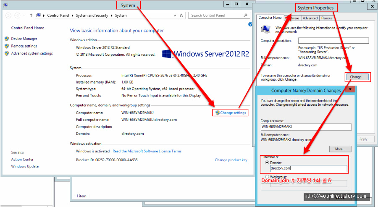
Task: Click the shield icon beside Remote settings
Action: pos(7,46)
